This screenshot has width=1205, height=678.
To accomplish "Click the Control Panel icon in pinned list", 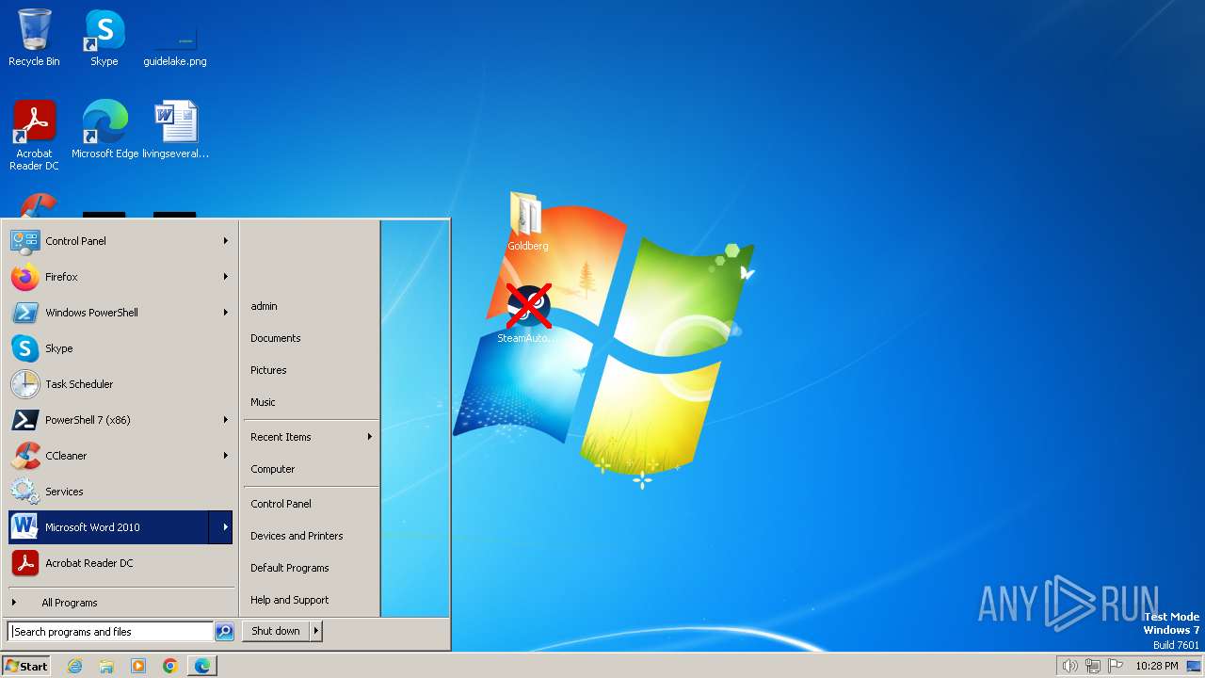I will point(24,241).
